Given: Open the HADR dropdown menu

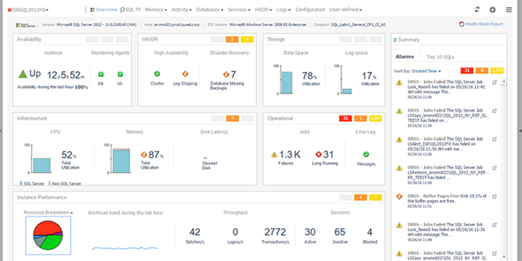Looking at the screenshot, I should [x=264, y=10].
